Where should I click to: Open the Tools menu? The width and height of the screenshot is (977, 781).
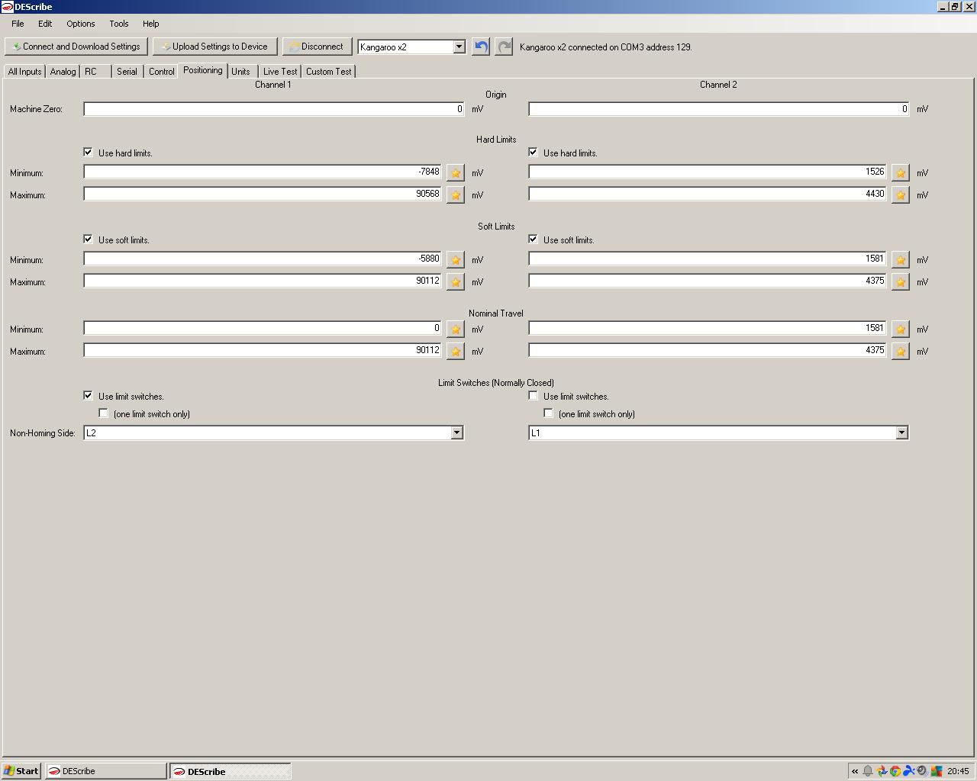coord(118,24)
